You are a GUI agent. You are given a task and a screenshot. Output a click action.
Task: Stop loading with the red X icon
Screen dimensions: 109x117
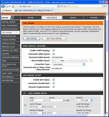pos(65,6)
